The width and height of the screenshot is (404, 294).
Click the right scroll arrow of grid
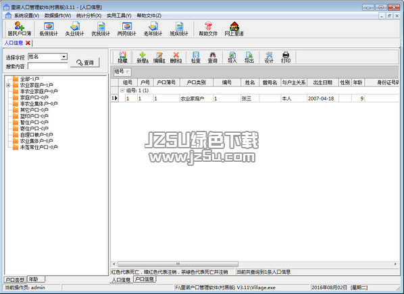[x=395, y=264]
